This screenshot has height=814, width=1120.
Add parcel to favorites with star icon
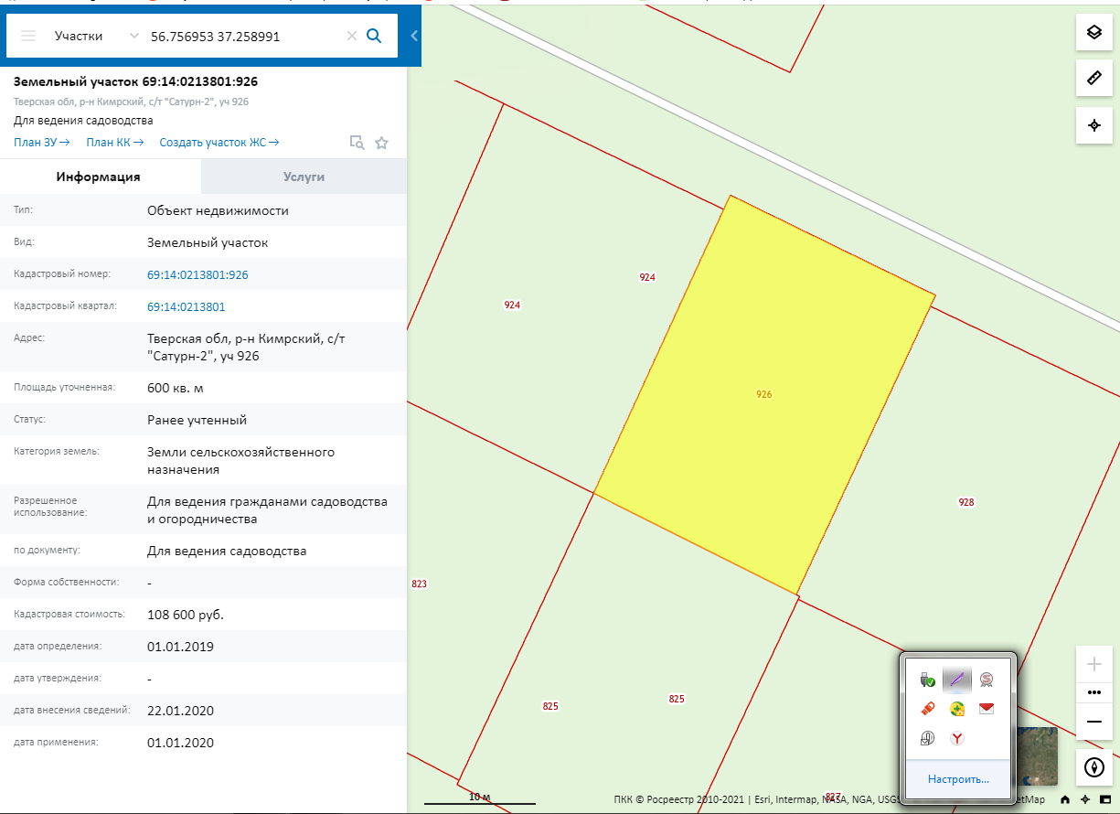[382, 143]
